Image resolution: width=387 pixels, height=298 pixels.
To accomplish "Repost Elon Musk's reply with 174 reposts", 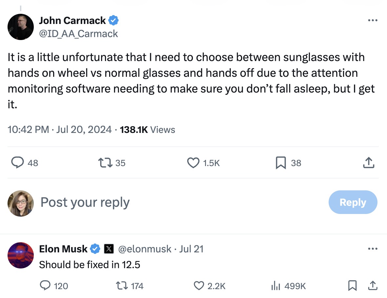I will [130, 286].
